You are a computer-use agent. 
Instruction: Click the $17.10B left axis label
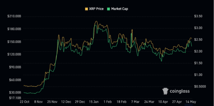(15, 98)
